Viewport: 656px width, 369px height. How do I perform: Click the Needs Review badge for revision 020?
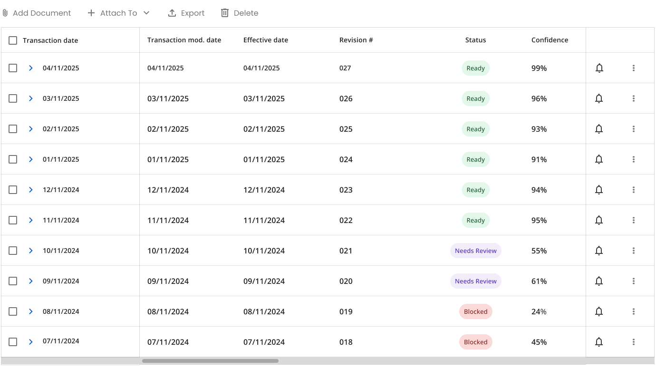pos(476,281)
